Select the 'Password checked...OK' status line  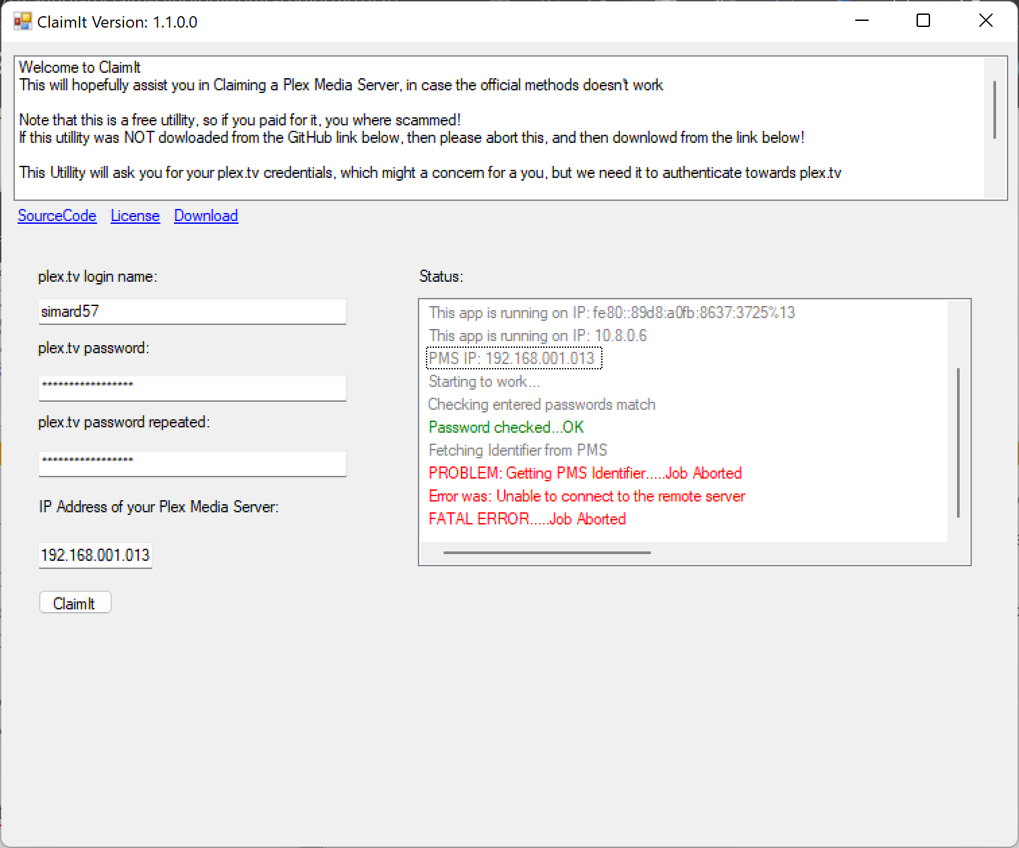pyautogui.click(x=506, y=427)
